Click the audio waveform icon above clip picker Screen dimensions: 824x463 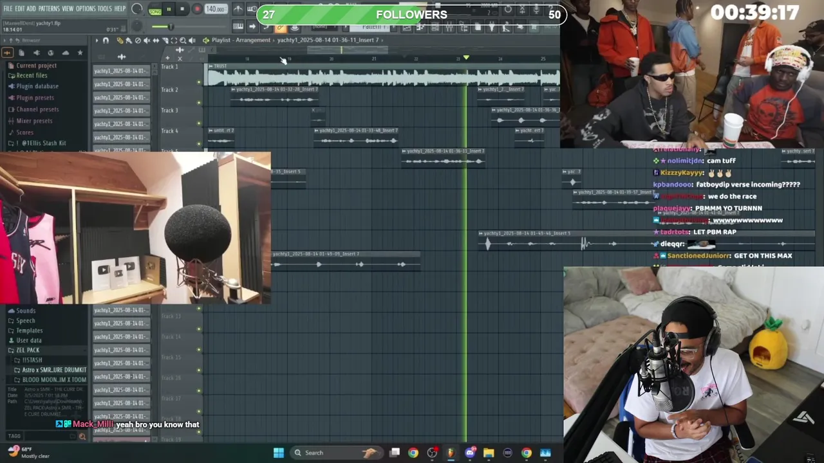point(122,57)
